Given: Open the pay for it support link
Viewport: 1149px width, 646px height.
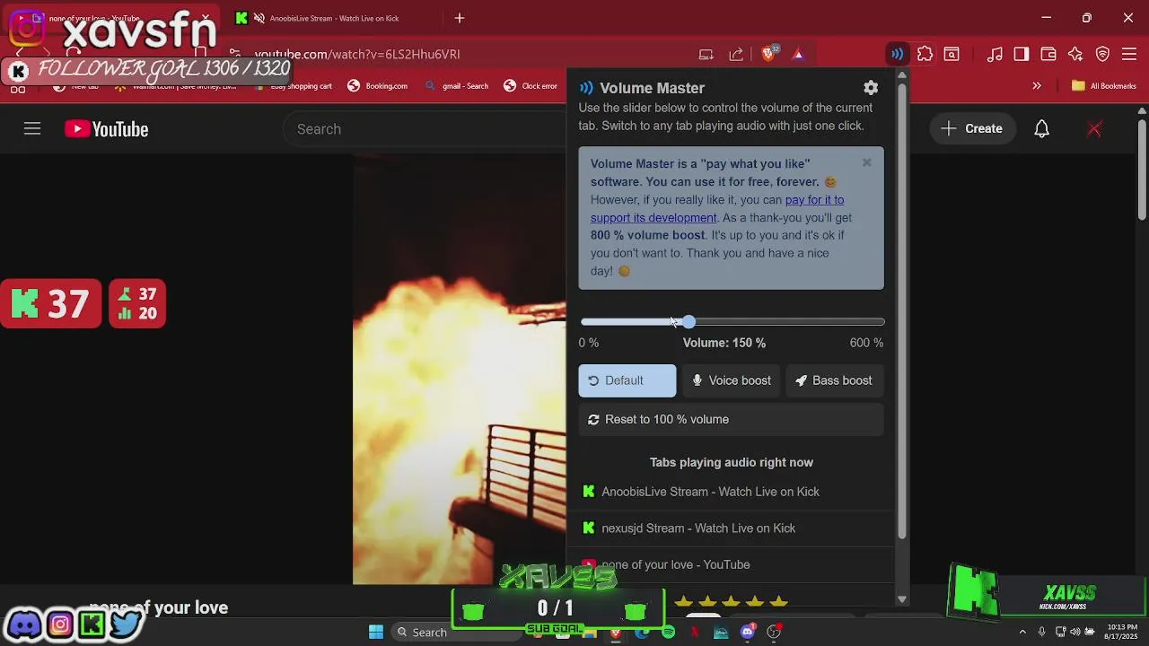Looking at the screenshot, I should point(717,208).
